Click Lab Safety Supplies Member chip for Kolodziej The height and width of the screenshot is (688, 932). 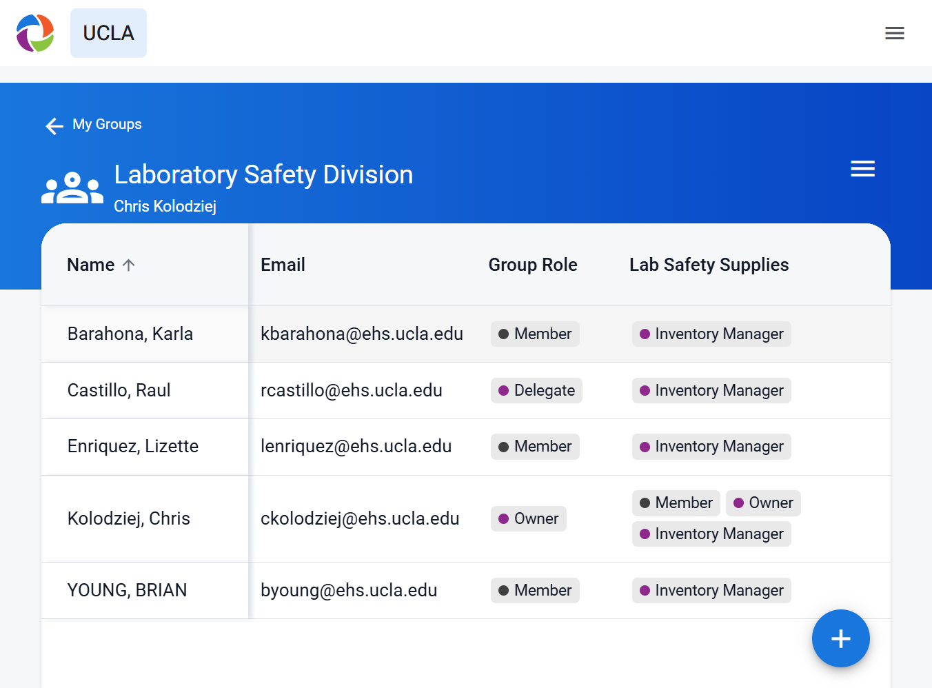pyautogui.click(x=676, y=503)
